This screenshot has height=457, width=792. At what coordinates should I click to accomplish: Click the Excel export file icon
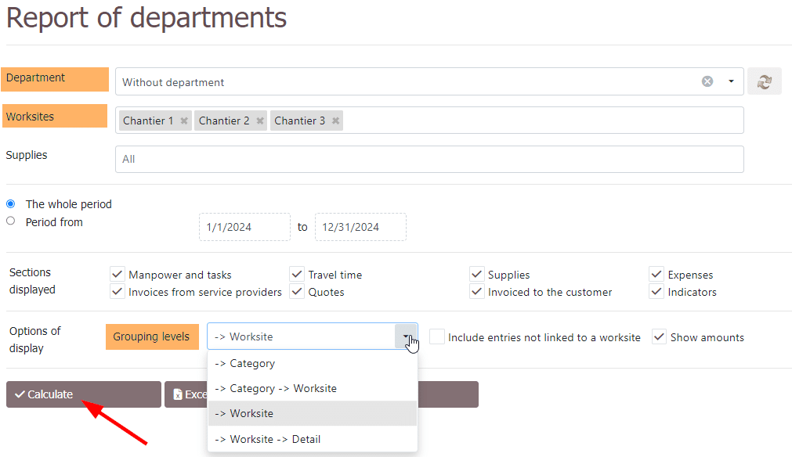[179, 394]
